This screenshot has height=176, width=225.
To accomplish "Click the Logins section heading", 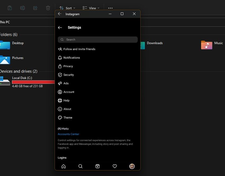I will [x=62, y=158].
